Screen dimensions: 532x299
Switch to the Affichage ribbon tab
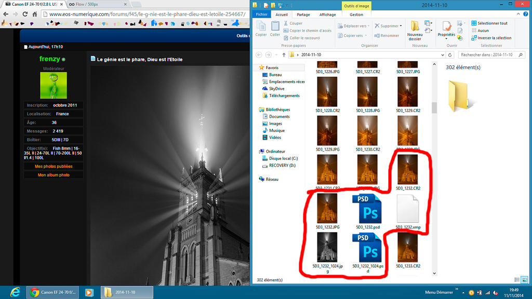[x=327, y=15]
